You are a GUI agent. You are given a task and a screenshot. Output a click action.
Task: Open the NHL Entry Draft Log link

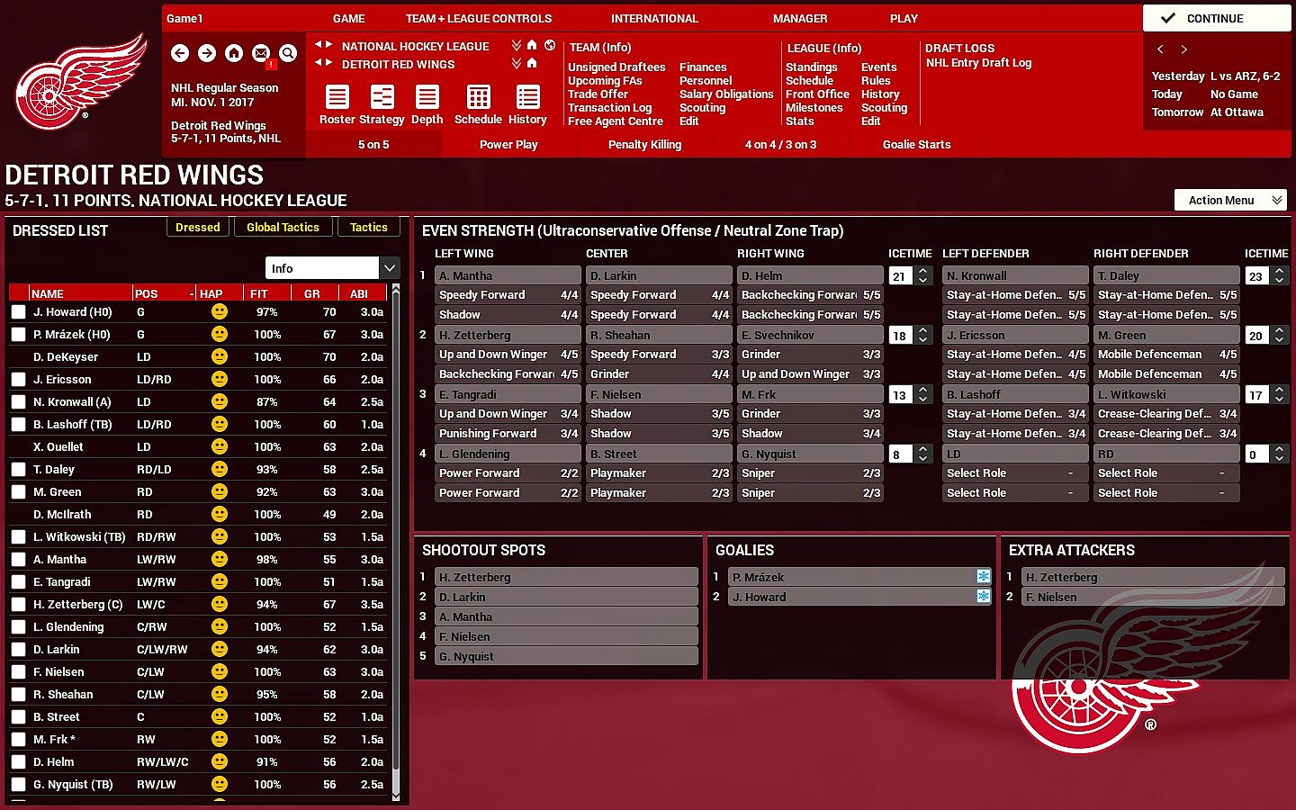pyautogui.click(x=979, y=62)
